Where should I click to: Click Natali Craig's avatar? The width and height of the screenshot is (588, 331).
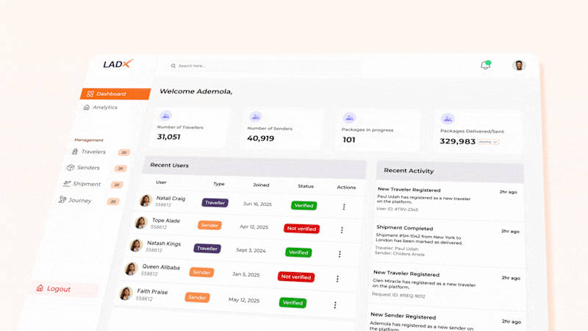[146, 200]
